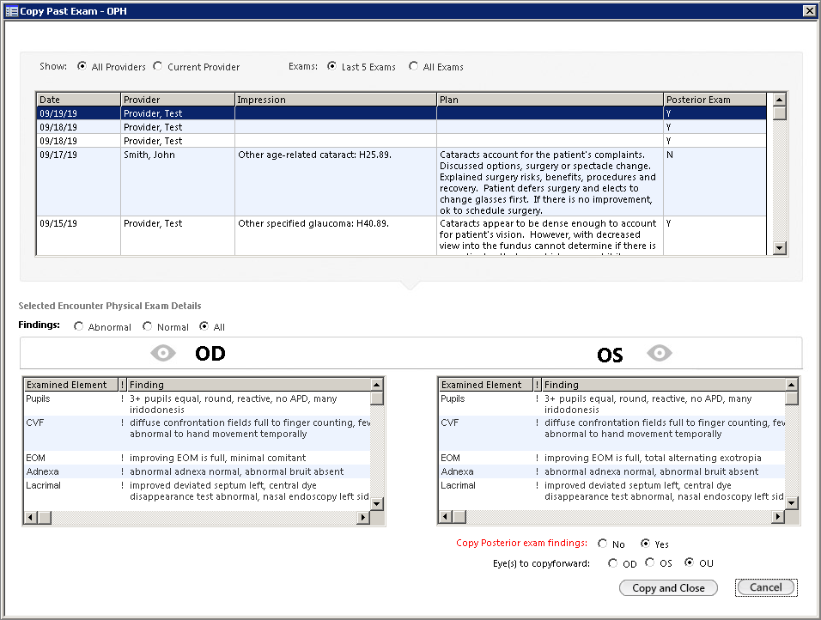Image resolution: width=821 pixels, height=620 pixels.
Task: Select OD eye to copyforward
Action: point(612,563)
